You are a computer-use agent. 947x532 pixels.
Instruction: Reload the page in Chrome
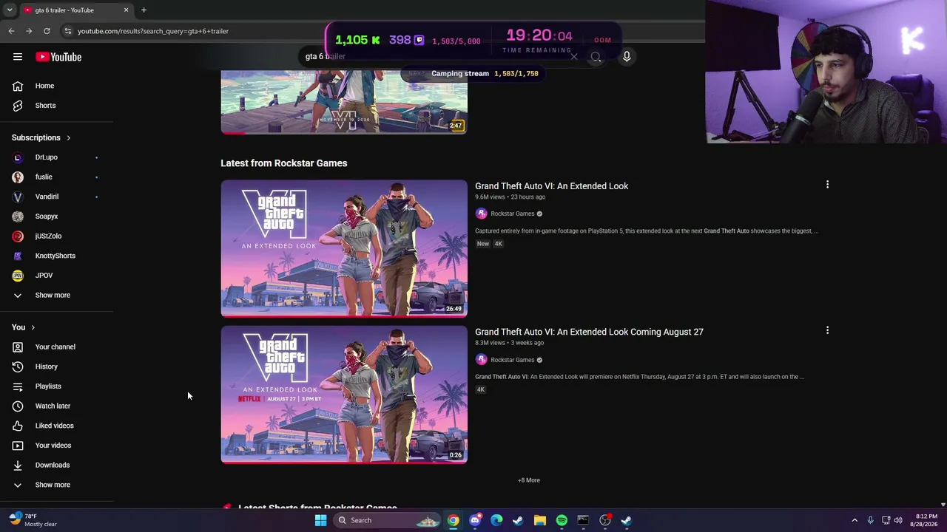47,31
